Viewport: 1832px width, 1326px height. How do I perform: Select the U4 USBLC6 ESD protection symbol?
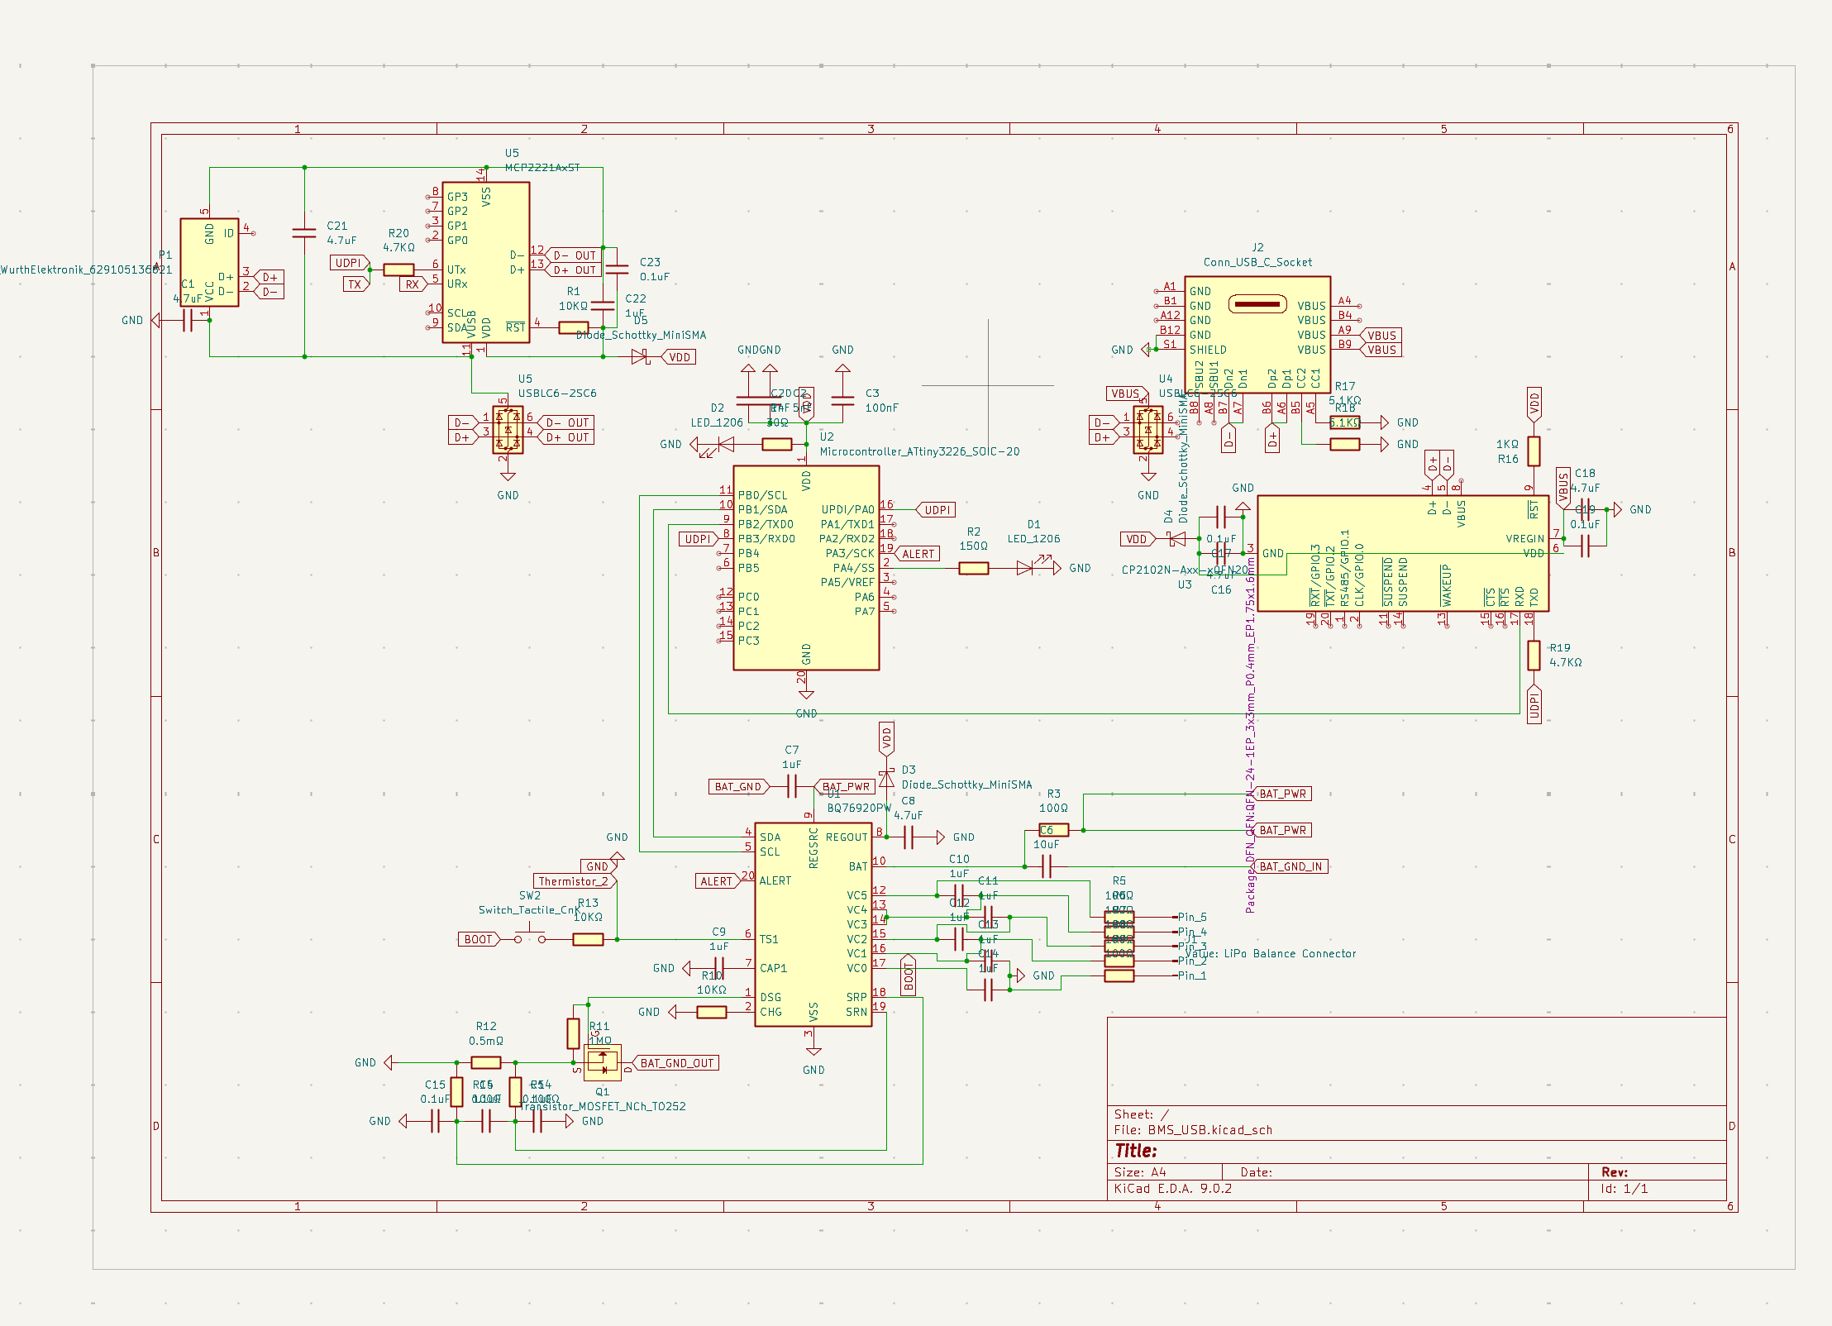pos(1147,430)
